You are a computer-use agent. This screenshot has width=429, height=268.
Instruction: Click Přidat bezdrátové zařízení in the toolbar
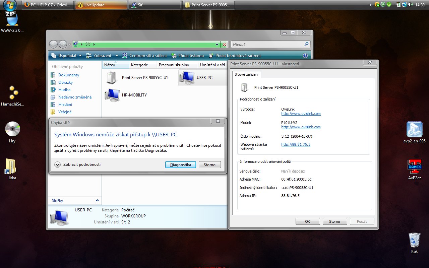pos(234,56)
